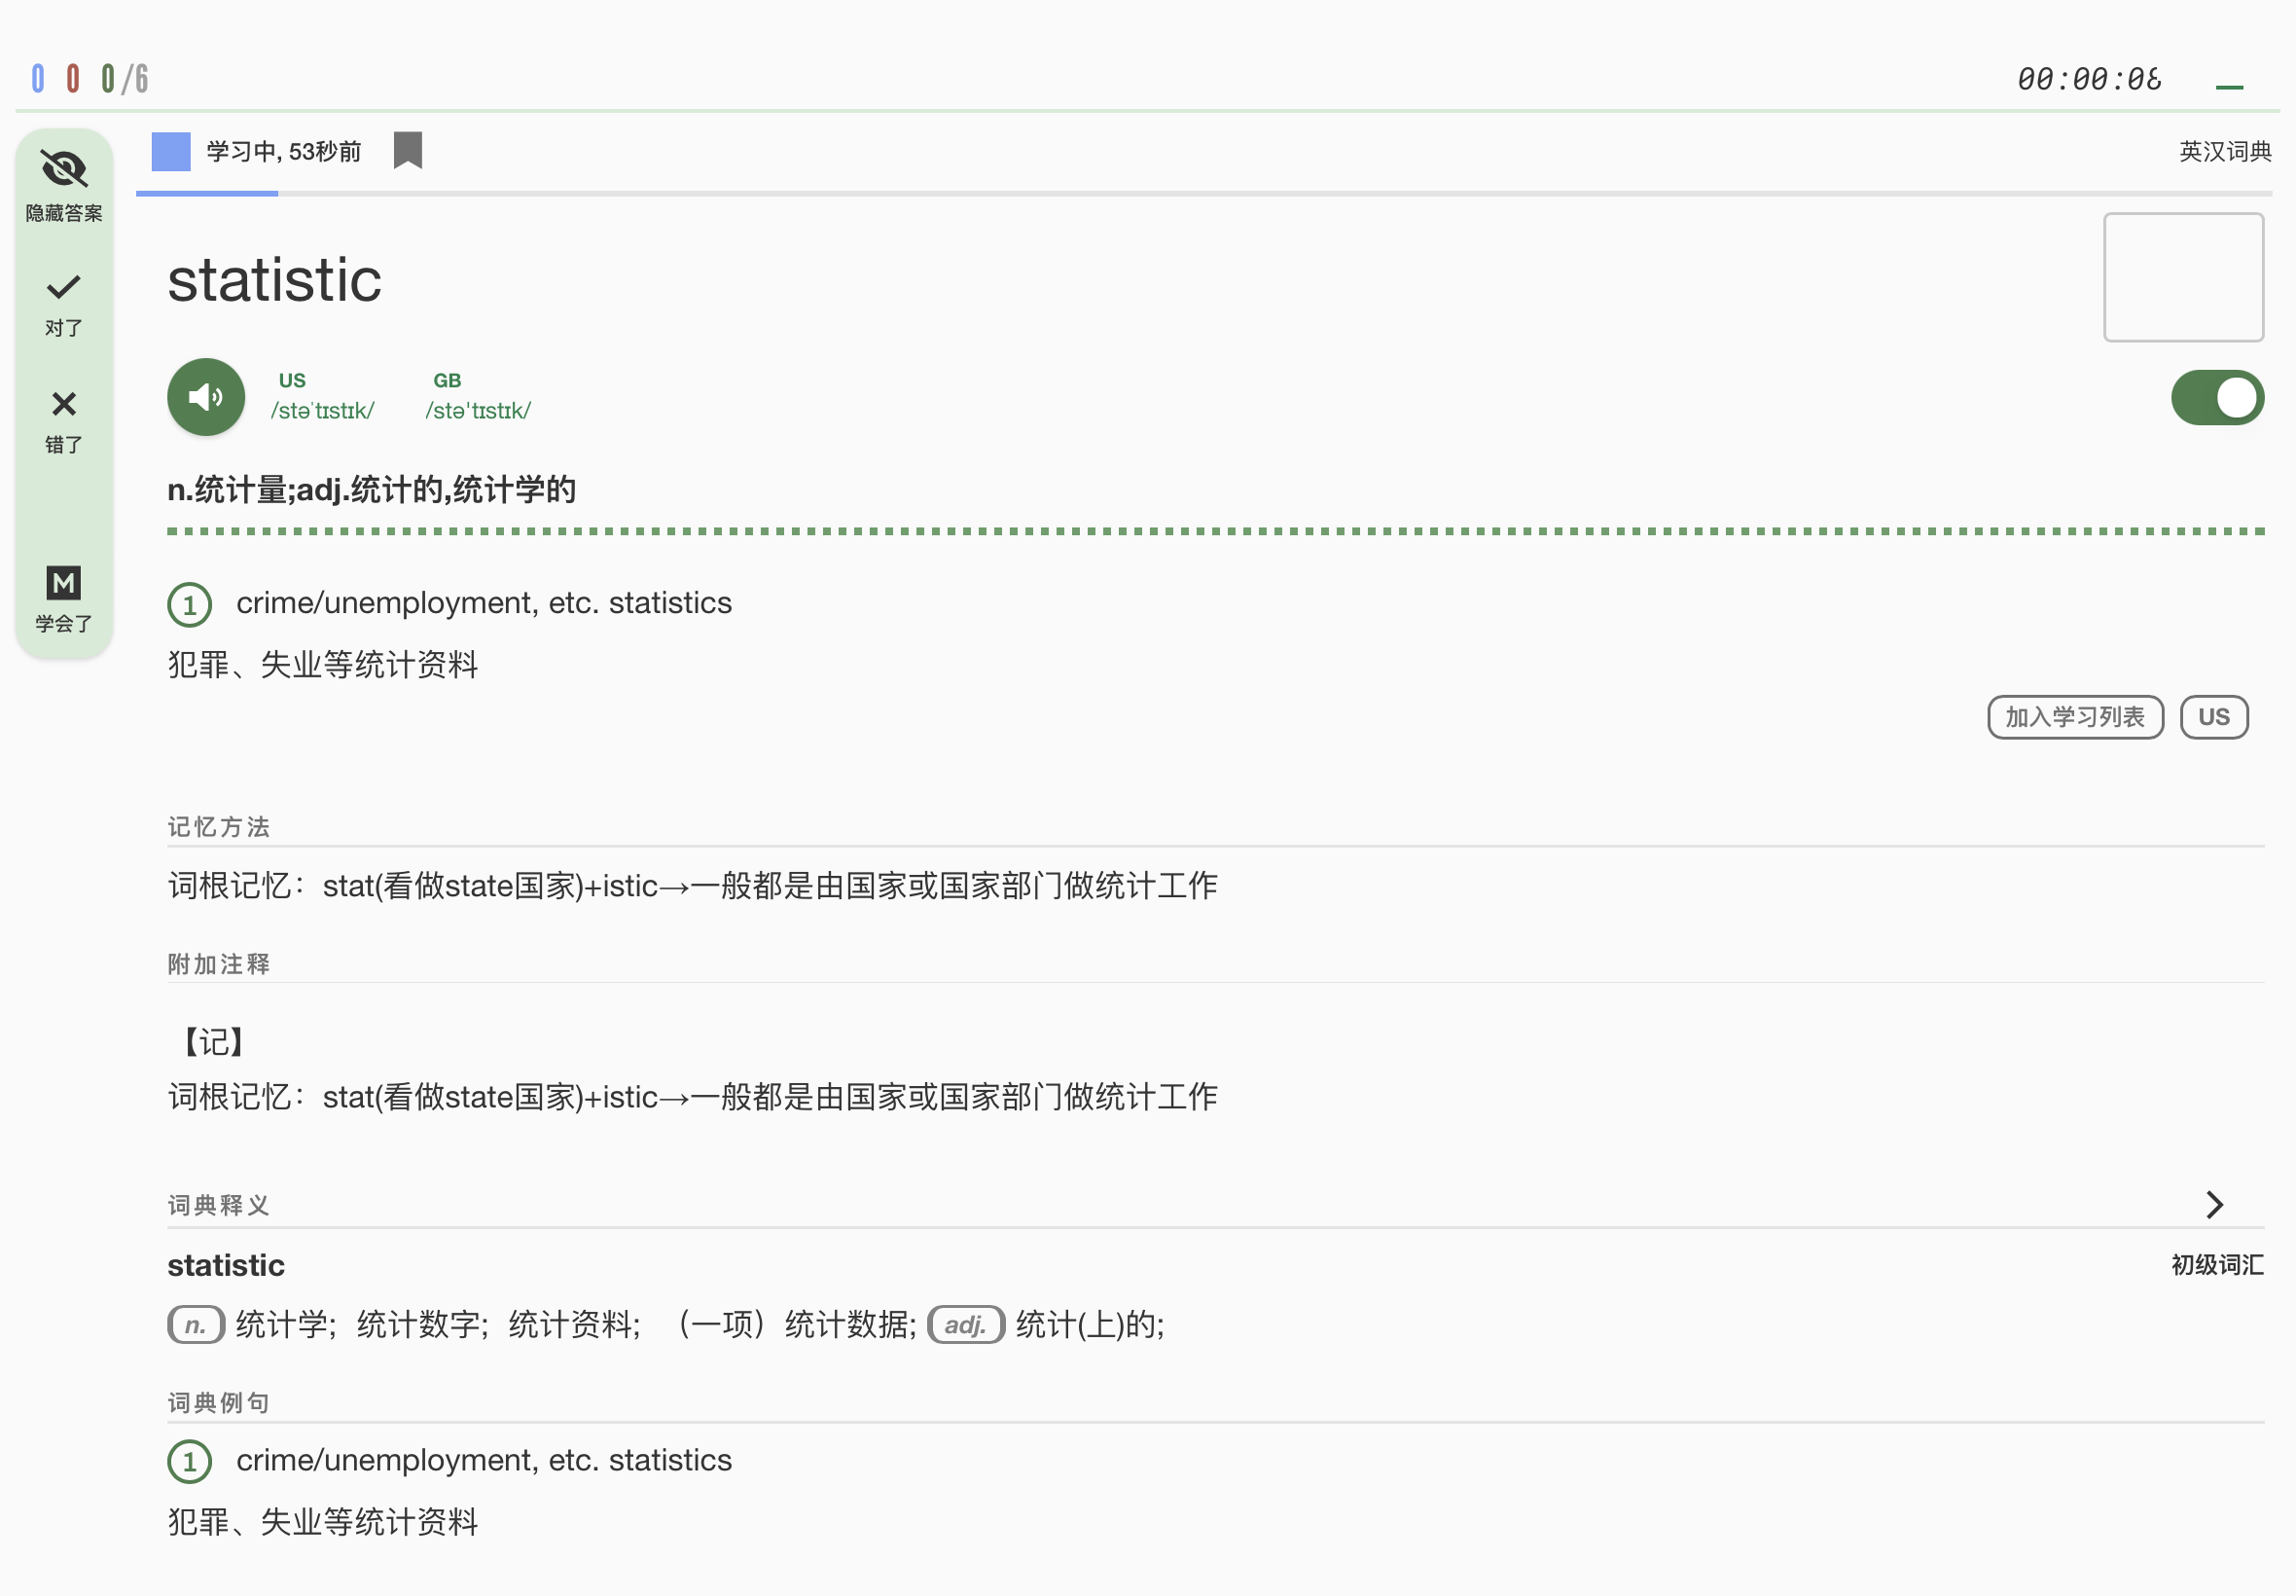Click the headword statistic
Screen dimensions: 2296x1596
(x=274, y=279)
